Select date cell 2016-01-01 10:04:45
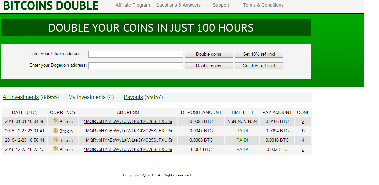Screen dimensions: 379x185 coord(25,122)
